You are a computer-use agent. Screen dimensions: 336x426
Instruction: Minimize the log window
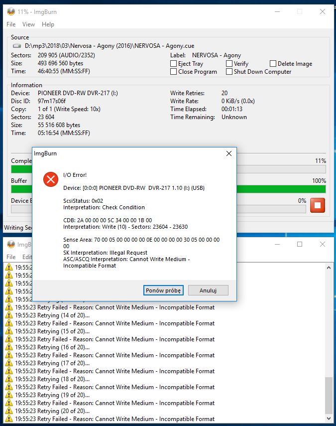(277, 244)
